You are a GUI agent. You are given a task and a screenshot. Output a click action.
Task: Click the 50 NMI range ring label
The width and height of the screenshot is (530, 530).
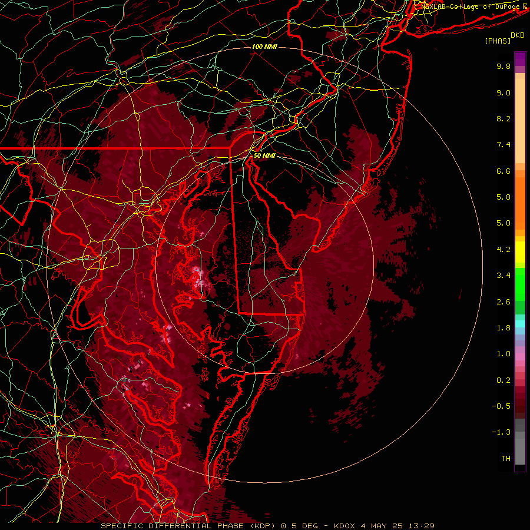(264, 155)
